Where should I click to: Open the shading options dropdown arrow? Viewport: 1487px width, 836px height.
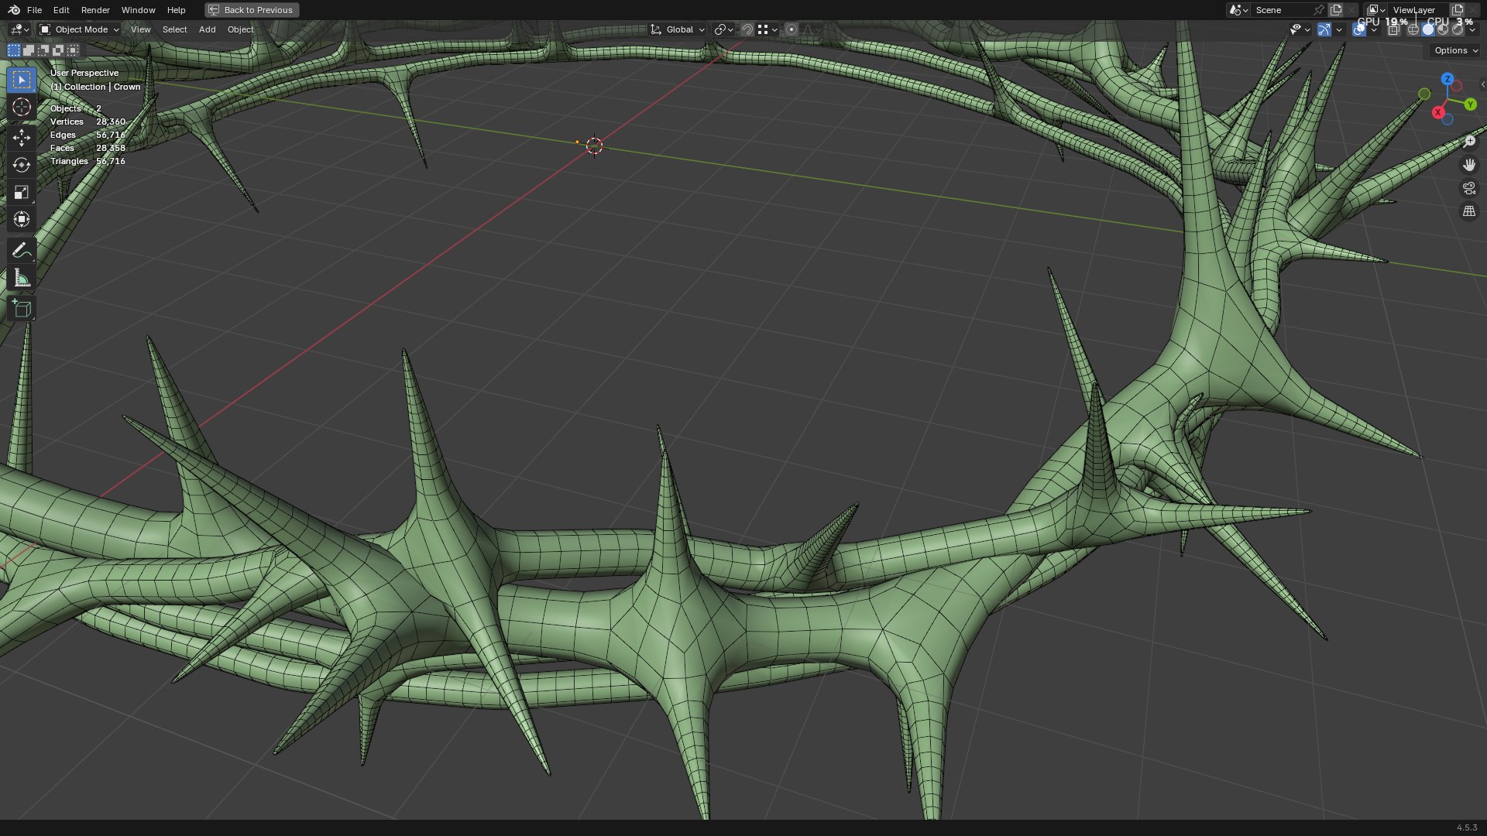(x=1472, y=29)
